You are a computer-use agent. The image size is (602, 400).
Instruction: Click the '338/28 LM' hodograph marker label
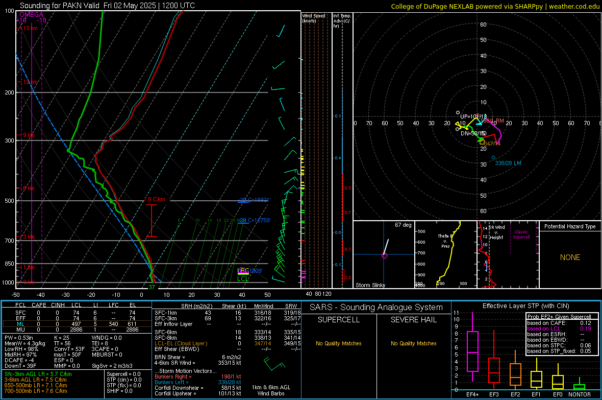(508, 163)
